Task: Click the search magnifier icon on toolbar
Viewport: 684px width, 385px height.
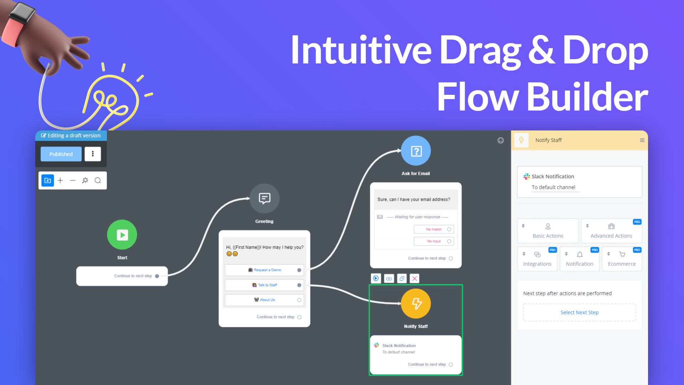Action: [x=97, y=180]
